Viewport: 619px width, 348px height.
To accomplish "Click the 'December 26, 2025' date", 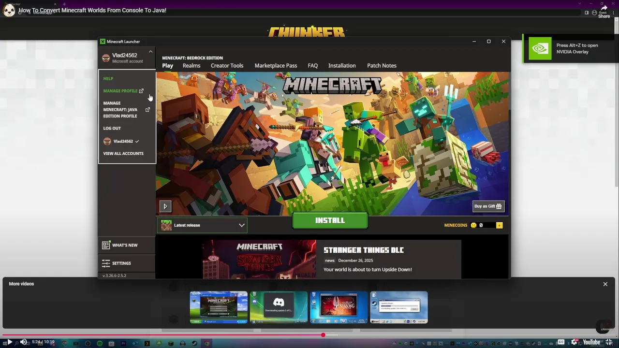I will (355, 261).
